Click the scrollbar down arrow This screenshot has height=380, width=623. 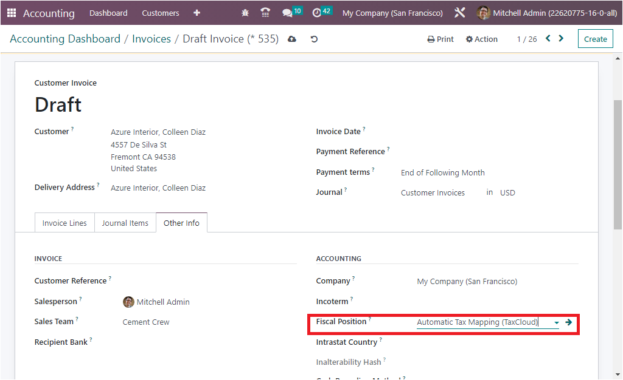pos(618,375)
